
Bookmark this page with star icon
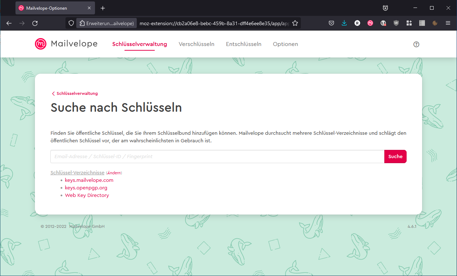click(x=295, y=23)
